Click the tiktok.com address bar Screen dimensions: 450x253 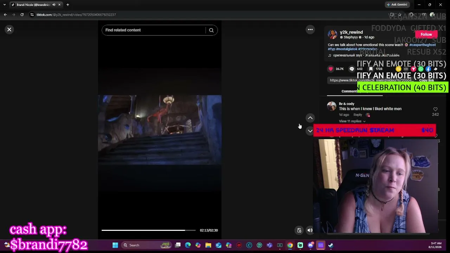click(x=207, y=15)
